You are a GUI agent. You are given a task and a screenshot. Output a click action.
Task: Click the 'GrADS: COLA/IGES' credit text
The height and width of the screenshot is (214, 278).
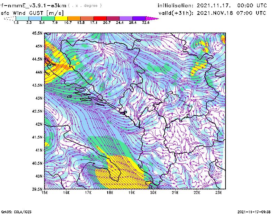click(16, 212)
